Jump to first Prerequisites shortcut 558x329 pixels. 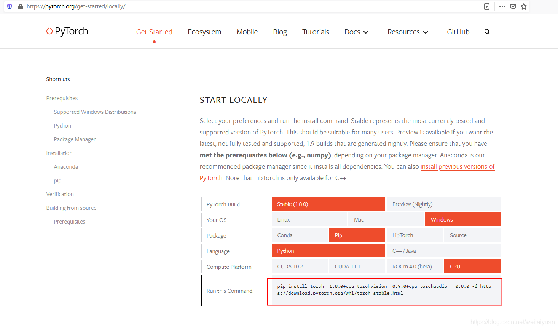[x=62, y=98]
